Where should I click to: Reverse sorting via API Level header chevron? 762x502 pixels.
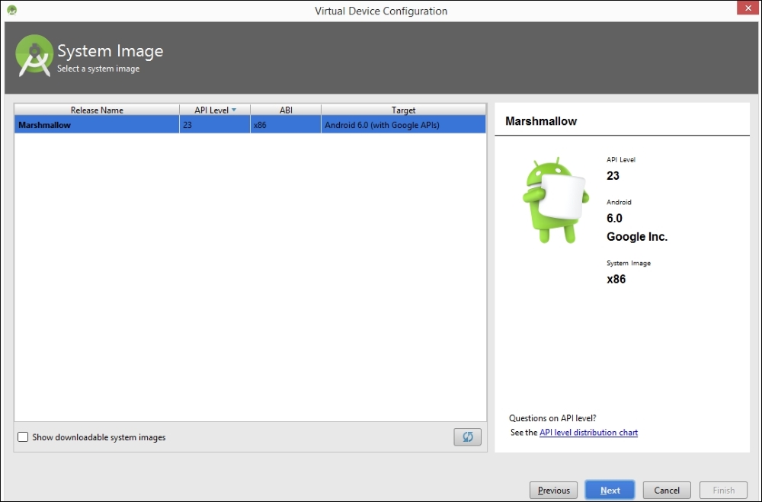[233, 109]
